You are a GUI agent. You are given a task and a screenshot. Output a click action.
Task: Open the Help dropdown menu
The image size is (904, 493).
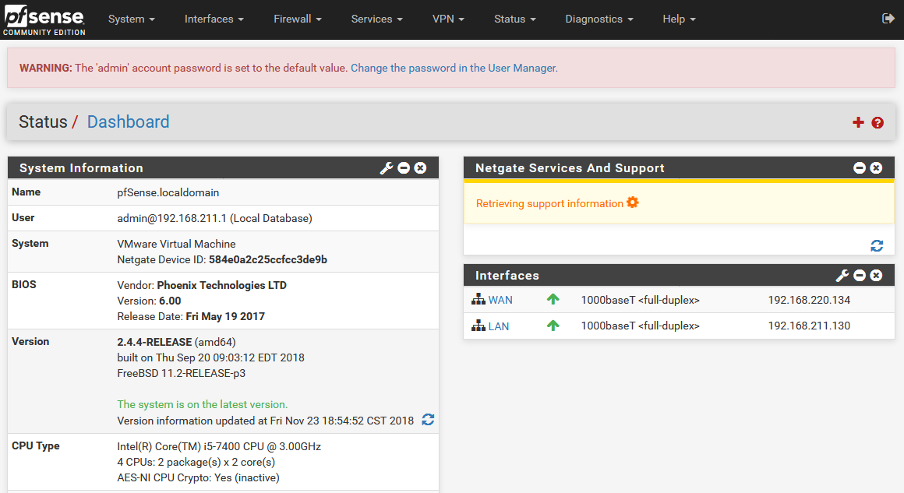[x=679, y=19]
